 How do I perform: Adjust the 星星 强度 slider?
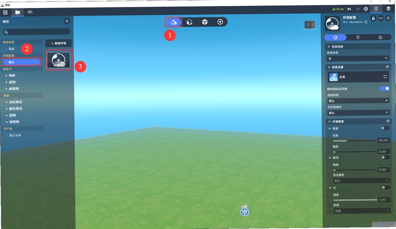point(354,152)
